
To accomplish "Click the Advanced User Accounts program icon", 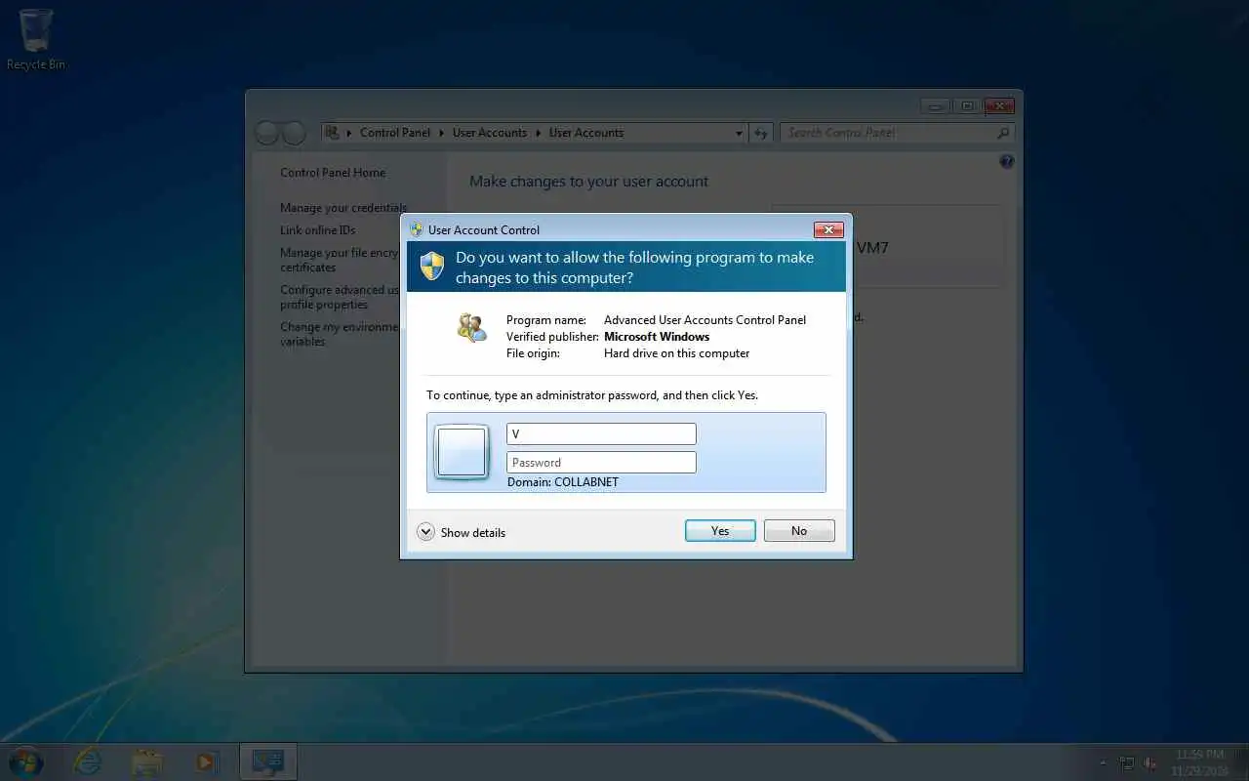I will point(471,327).
